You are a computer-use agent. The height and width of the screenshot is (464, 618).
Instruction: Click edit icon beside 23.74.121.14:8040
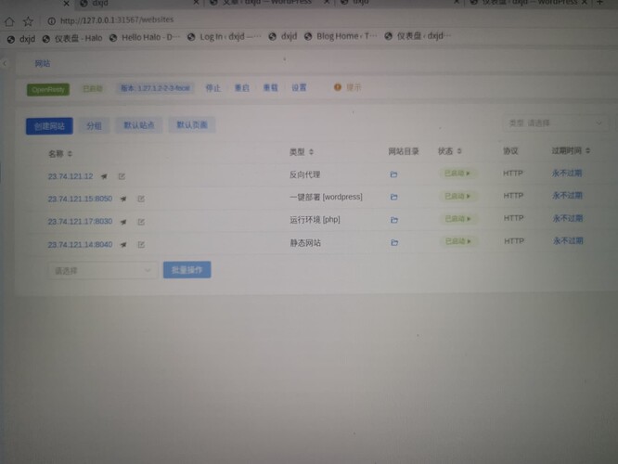141,245
